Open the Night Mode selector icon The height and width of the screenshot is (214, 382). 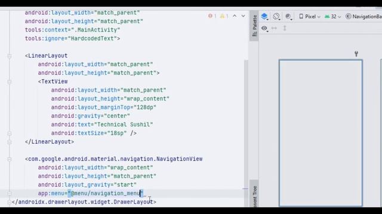pos(288,17)
